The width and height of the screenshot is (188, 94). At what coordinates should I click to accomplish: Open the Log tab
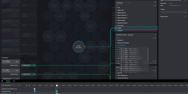tap(14, 81)
